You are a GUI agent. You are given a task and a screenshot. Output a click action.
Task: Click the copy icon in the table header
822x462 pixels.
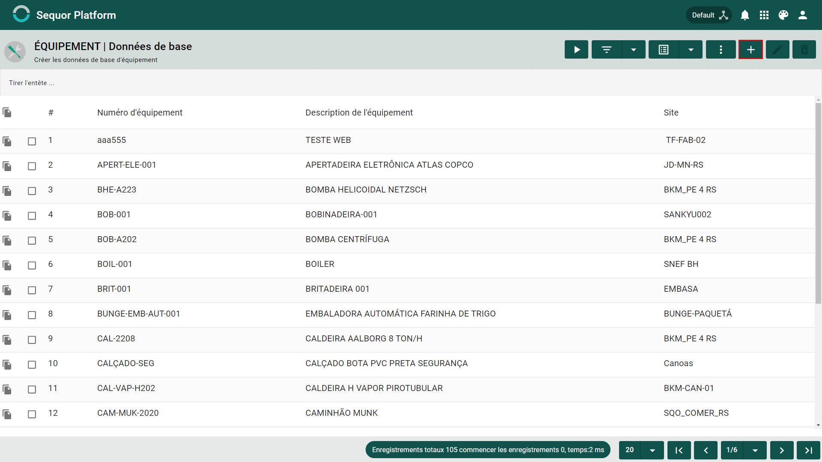[x=7, y=113]
